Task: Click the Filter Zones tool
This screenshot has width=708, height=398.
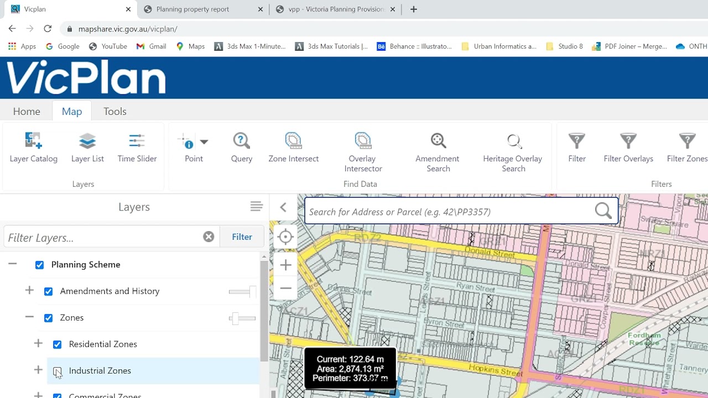Action: 687,147
